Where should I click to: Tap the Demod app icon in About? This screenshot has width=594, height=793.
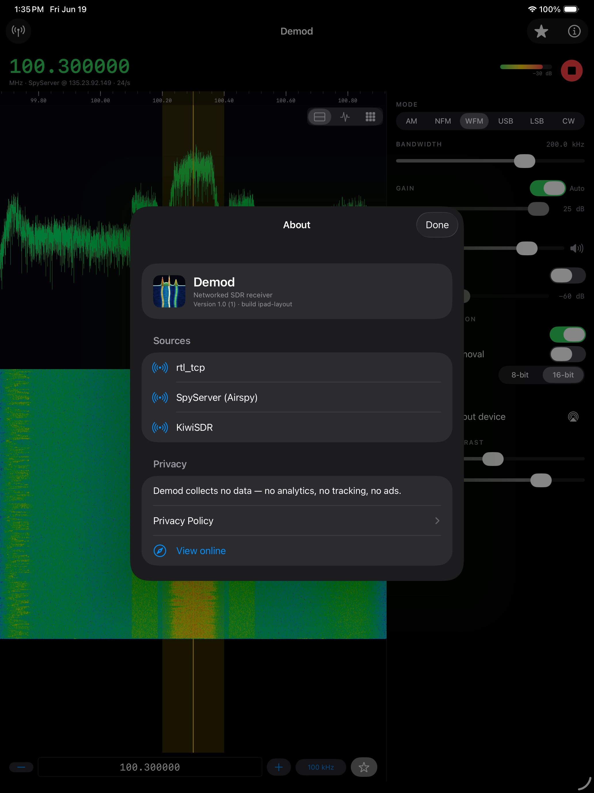click(x=169, y=291)
